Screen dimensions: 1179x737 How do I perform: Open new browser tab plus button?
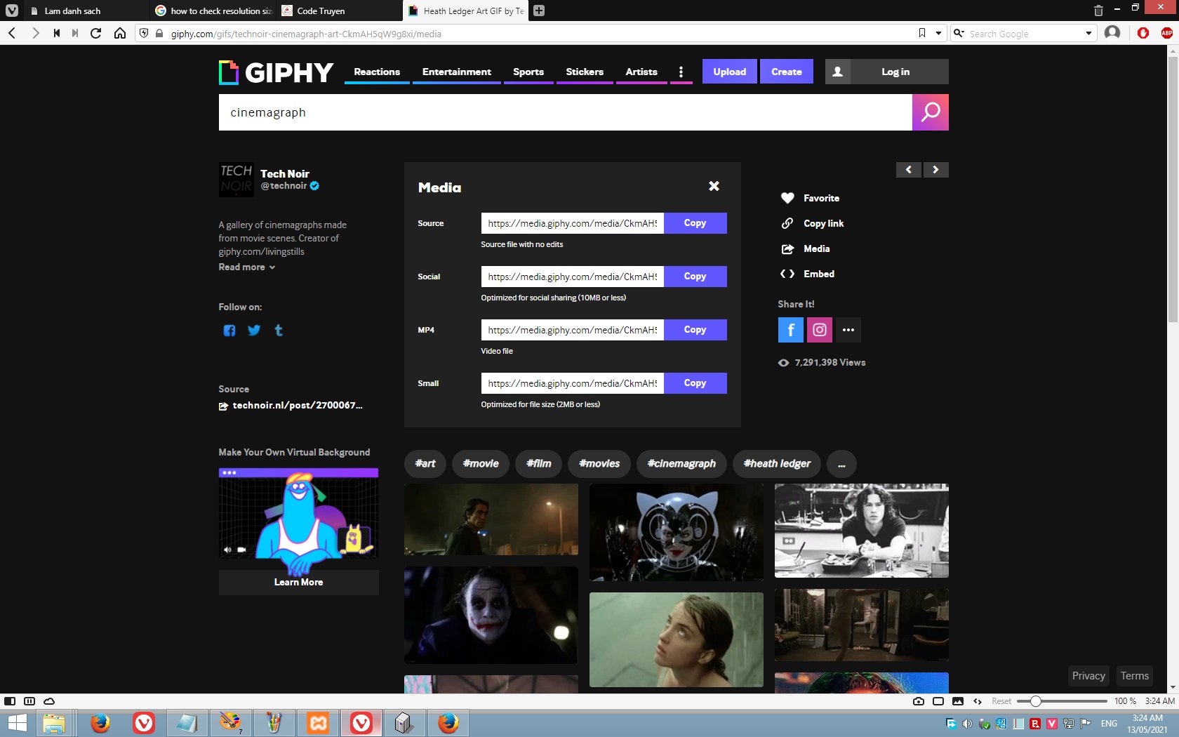click(x=539, y=11)
